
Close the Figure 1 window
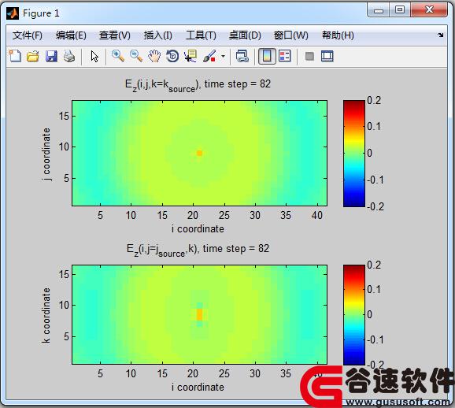coord(429,10)
